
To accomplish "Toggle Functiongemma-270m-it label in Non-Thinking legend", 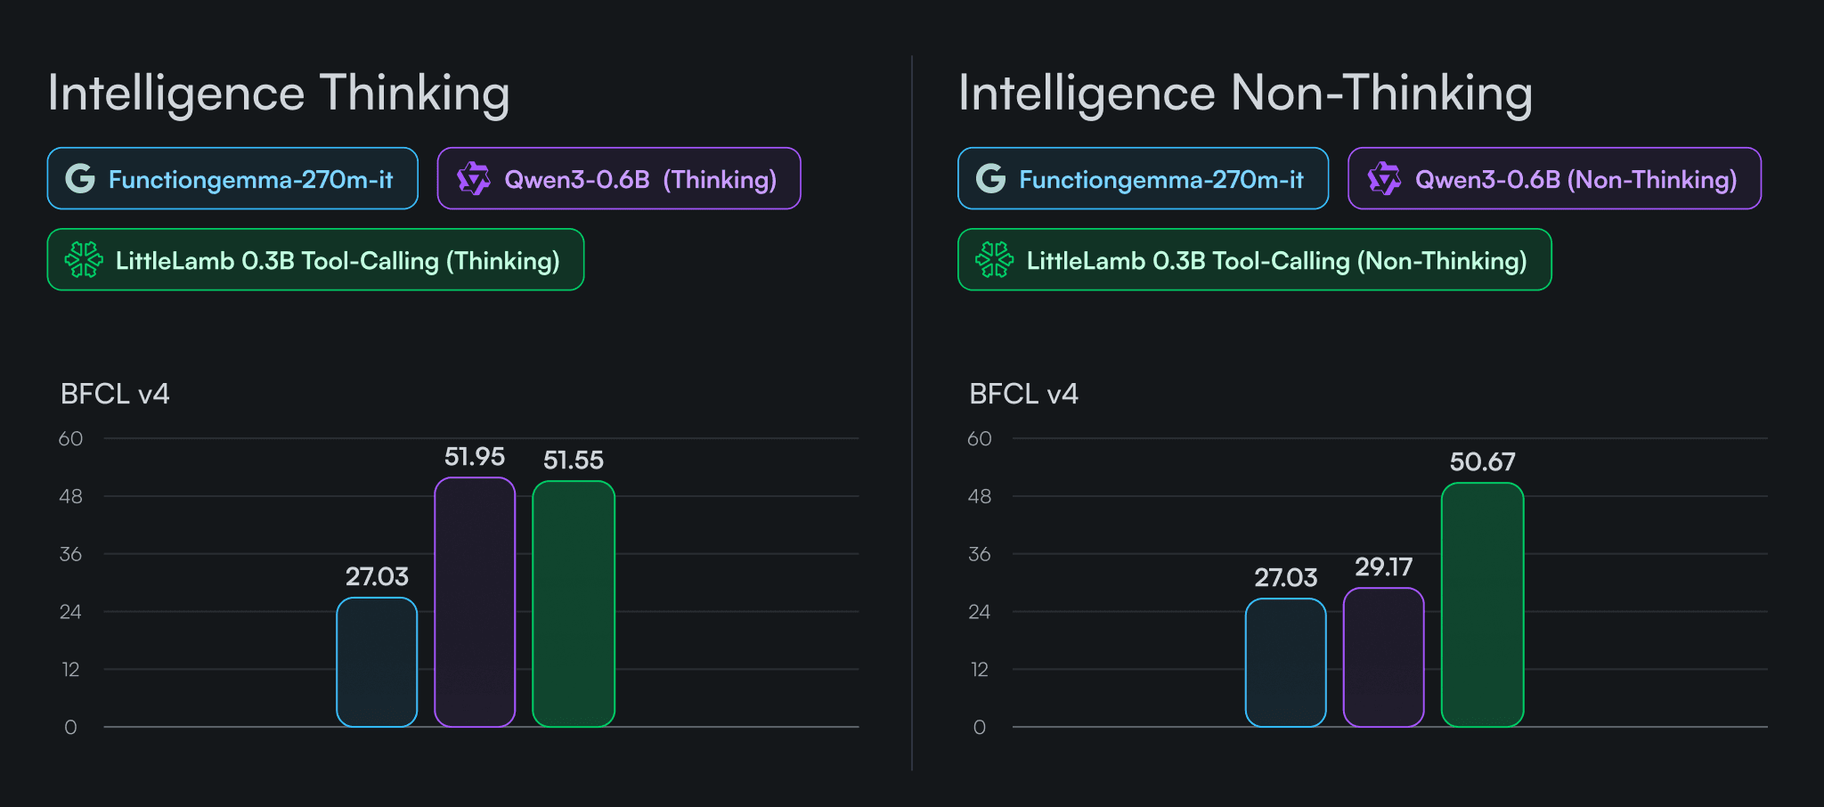I will click(1160, 179).
